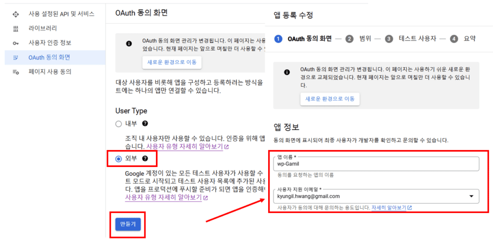Viewport: 493px width, 241px height.
Task: Click the 앱 이름 input field
Action: [x=376, y=164]
